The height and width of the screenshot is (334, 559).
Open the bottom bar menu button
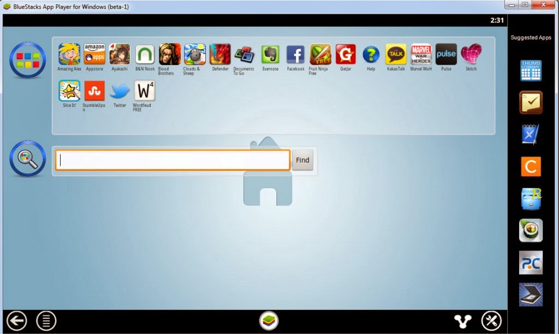[46, 321]
